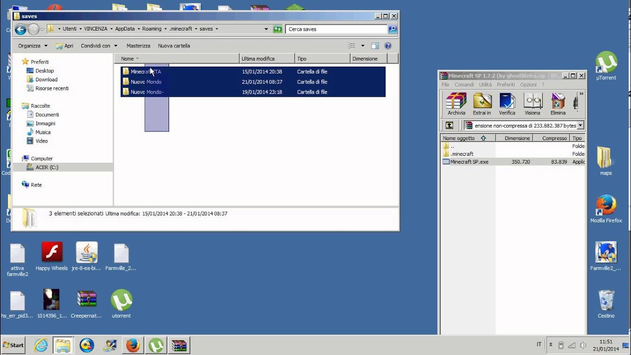The image size is (631, 355).
Task: Open µTorrent desktop shortcut
Action: [606, 66]
